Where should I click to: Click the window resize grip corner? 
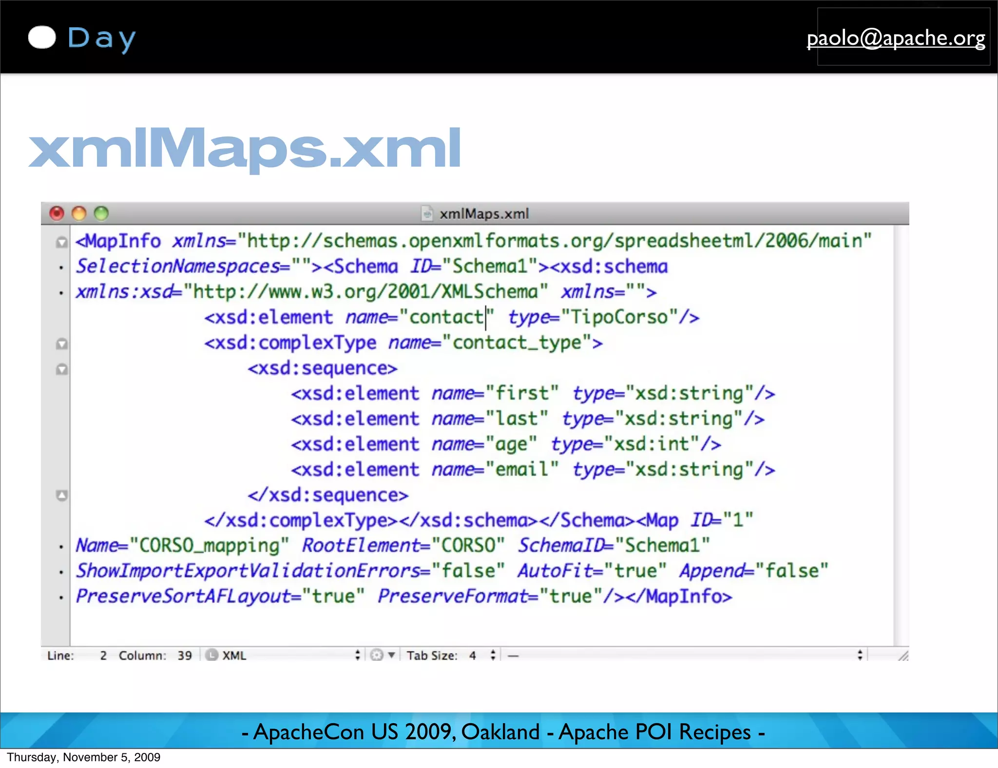903,656
